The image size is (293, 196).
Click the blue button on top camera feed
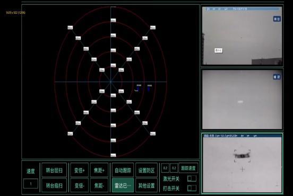(277, 19)
